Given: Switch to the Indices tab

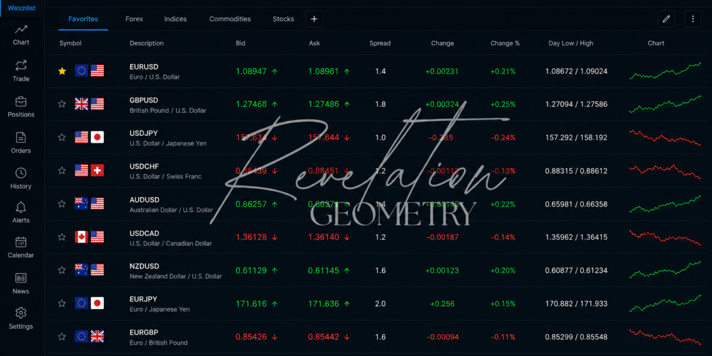Looking at the screenshot, I should click(x=175, y=19).
